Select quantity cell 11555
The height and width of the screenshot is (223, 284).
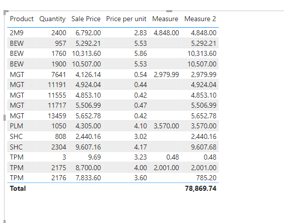(x=57, y=95)
